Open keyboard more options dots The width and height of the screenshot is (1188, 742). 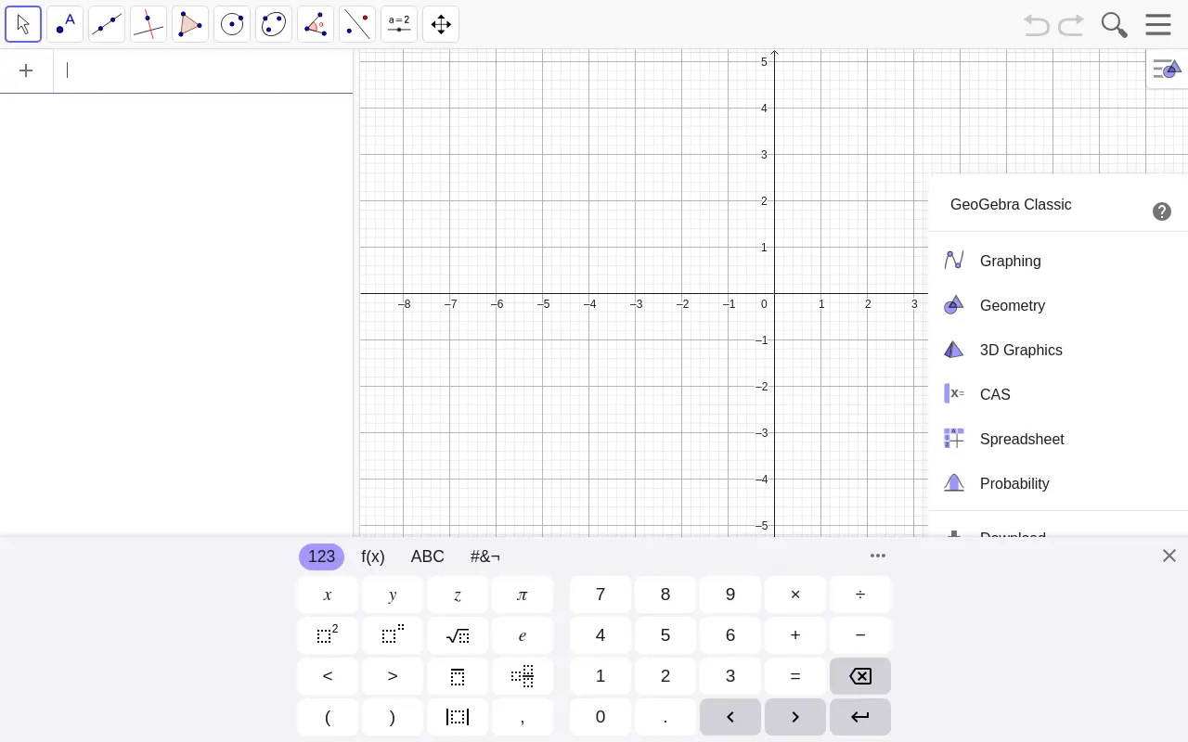(x=878, y=556)
